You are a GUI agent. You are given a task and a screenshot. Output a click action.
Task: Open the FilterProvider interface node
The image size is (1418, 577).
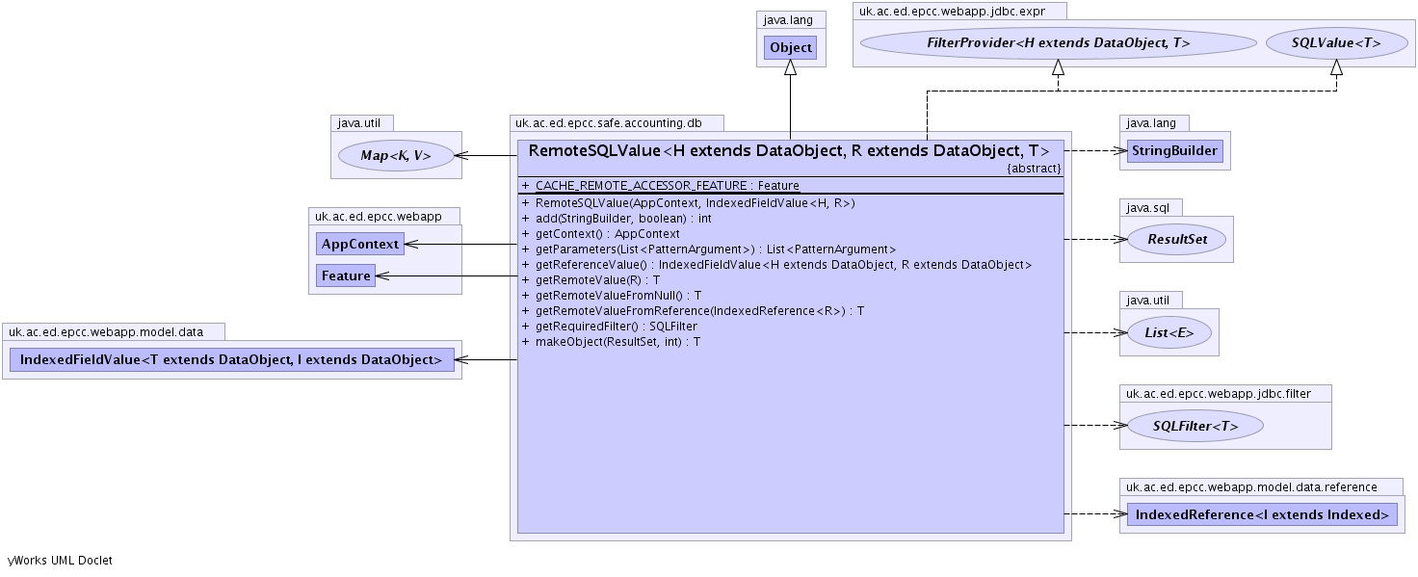click(x=1058, y=43)
